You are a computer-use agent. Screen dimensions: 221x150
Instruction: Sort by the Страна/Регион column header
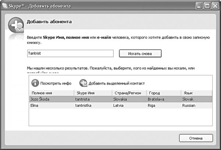pos(129,93)
